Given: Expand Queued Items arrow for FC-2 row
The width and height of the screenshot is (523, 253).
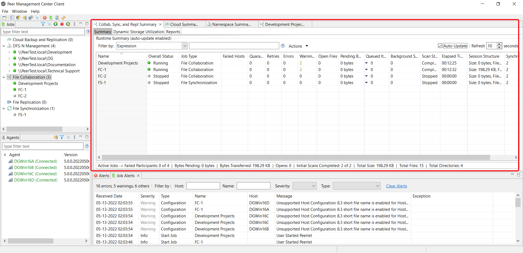Looking at the screenshot, I should [366, 76].
